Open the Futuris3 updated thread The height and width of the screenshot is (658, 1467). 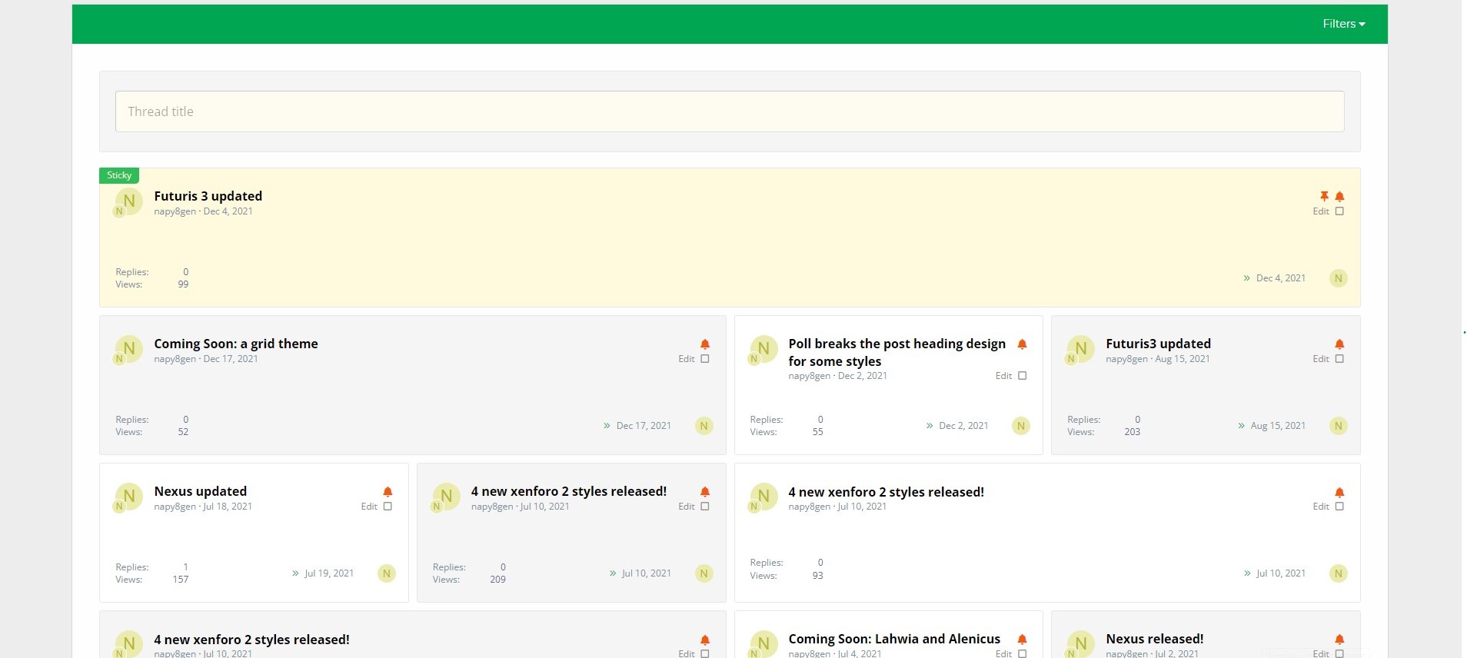[1158, 344]
